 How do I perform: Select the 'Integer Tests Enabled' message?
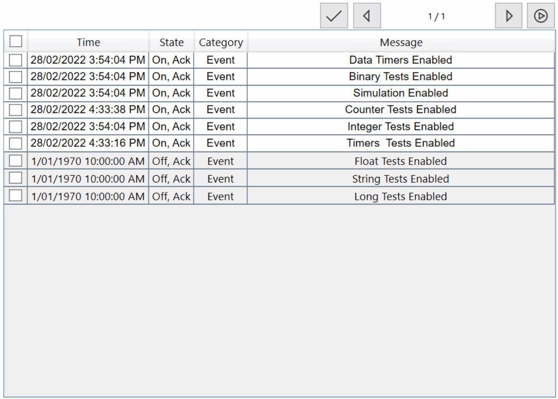401,127
